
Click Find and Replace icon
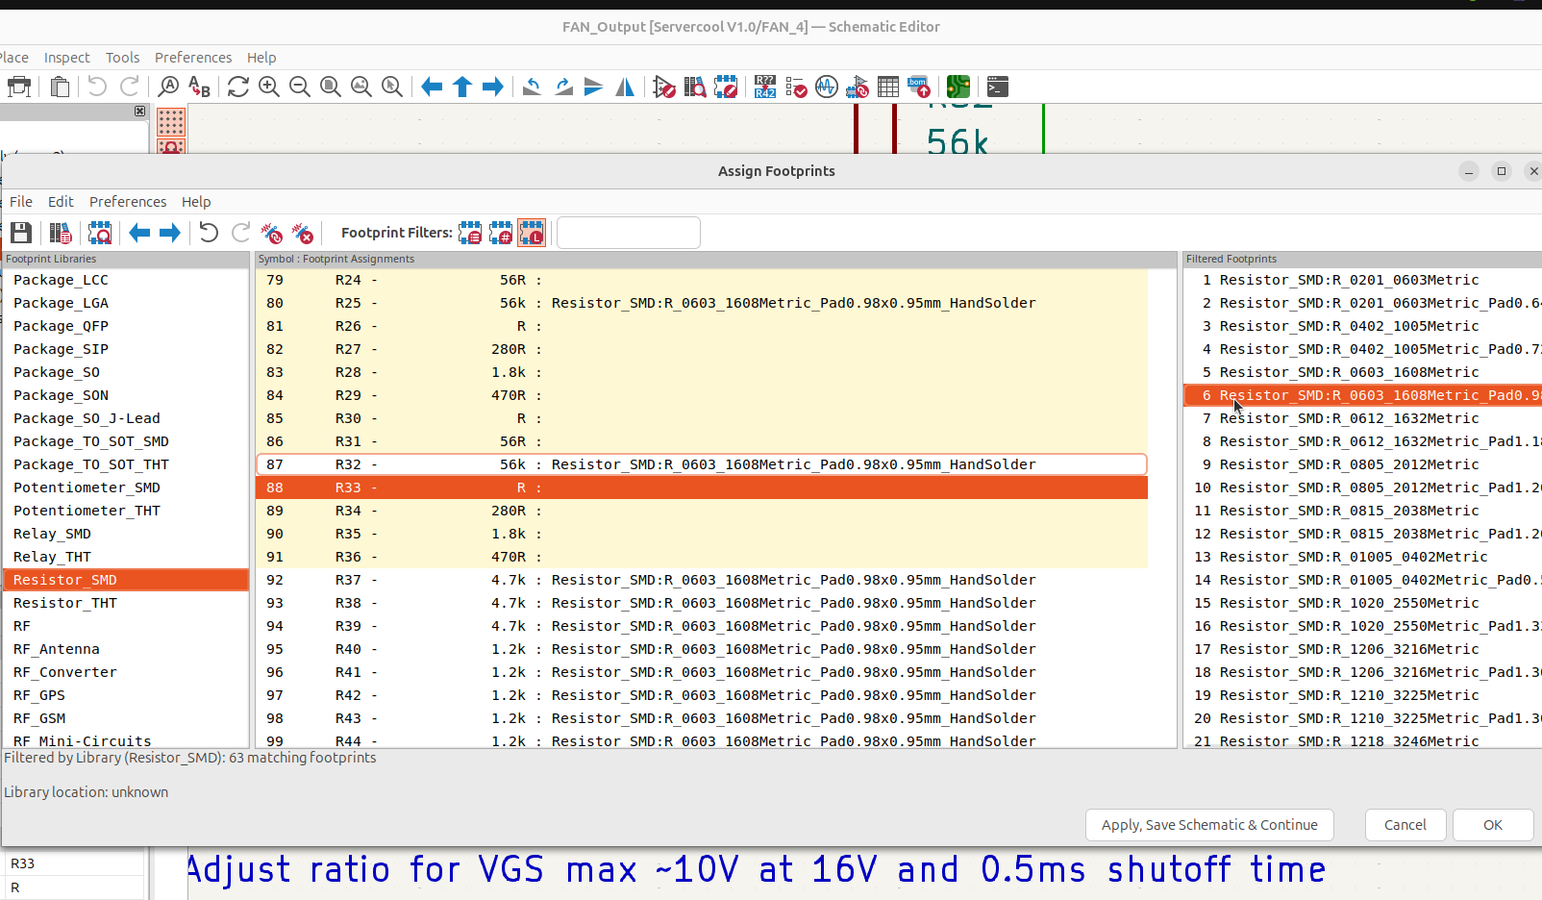coord(199,87)
